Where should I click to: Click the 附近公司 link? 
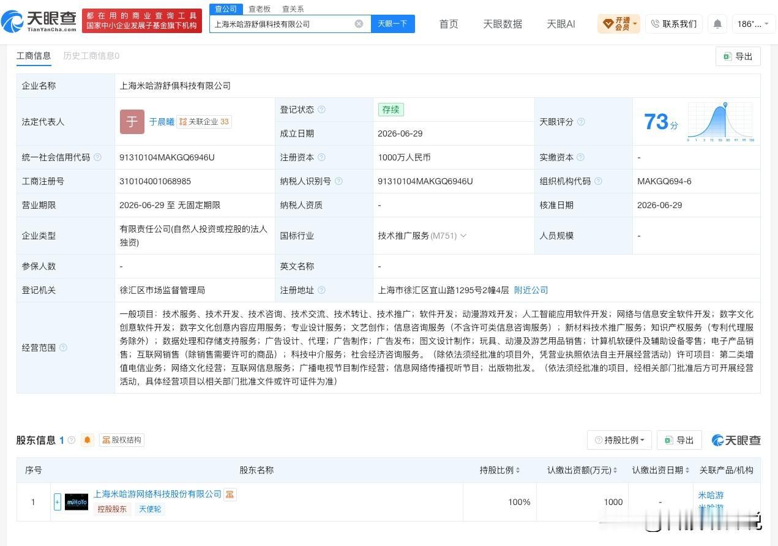pos(531,290)
